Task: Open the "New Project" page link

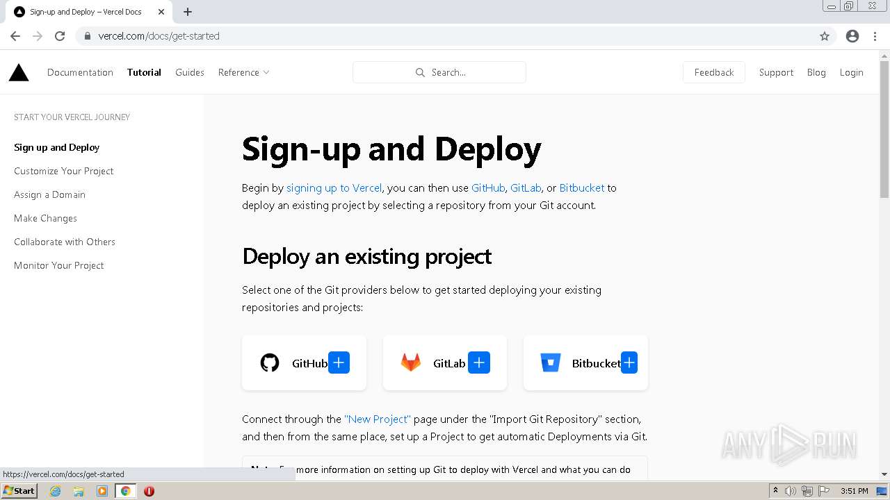Action: coord(378,419)
